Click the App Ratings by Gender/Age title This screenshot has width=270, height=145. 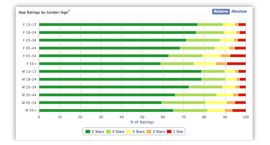click(x=43, y=12)
